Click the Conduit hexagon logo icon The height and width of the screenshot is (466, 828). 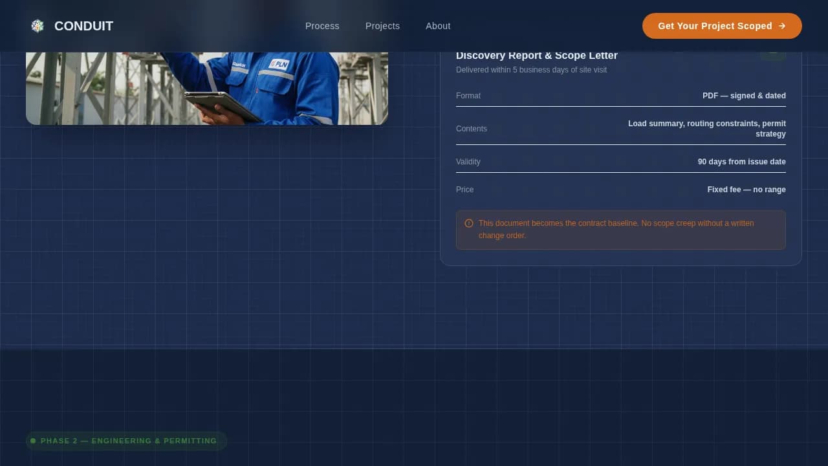point(38,26)
